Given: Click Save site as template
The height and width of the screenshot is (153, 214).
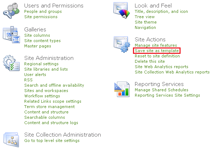Looking at the screenshot, I should coord(157,51).
